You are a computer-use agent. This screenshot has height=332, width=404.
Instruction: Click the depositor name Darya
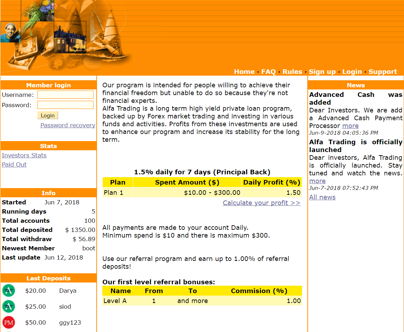[68, 291]
